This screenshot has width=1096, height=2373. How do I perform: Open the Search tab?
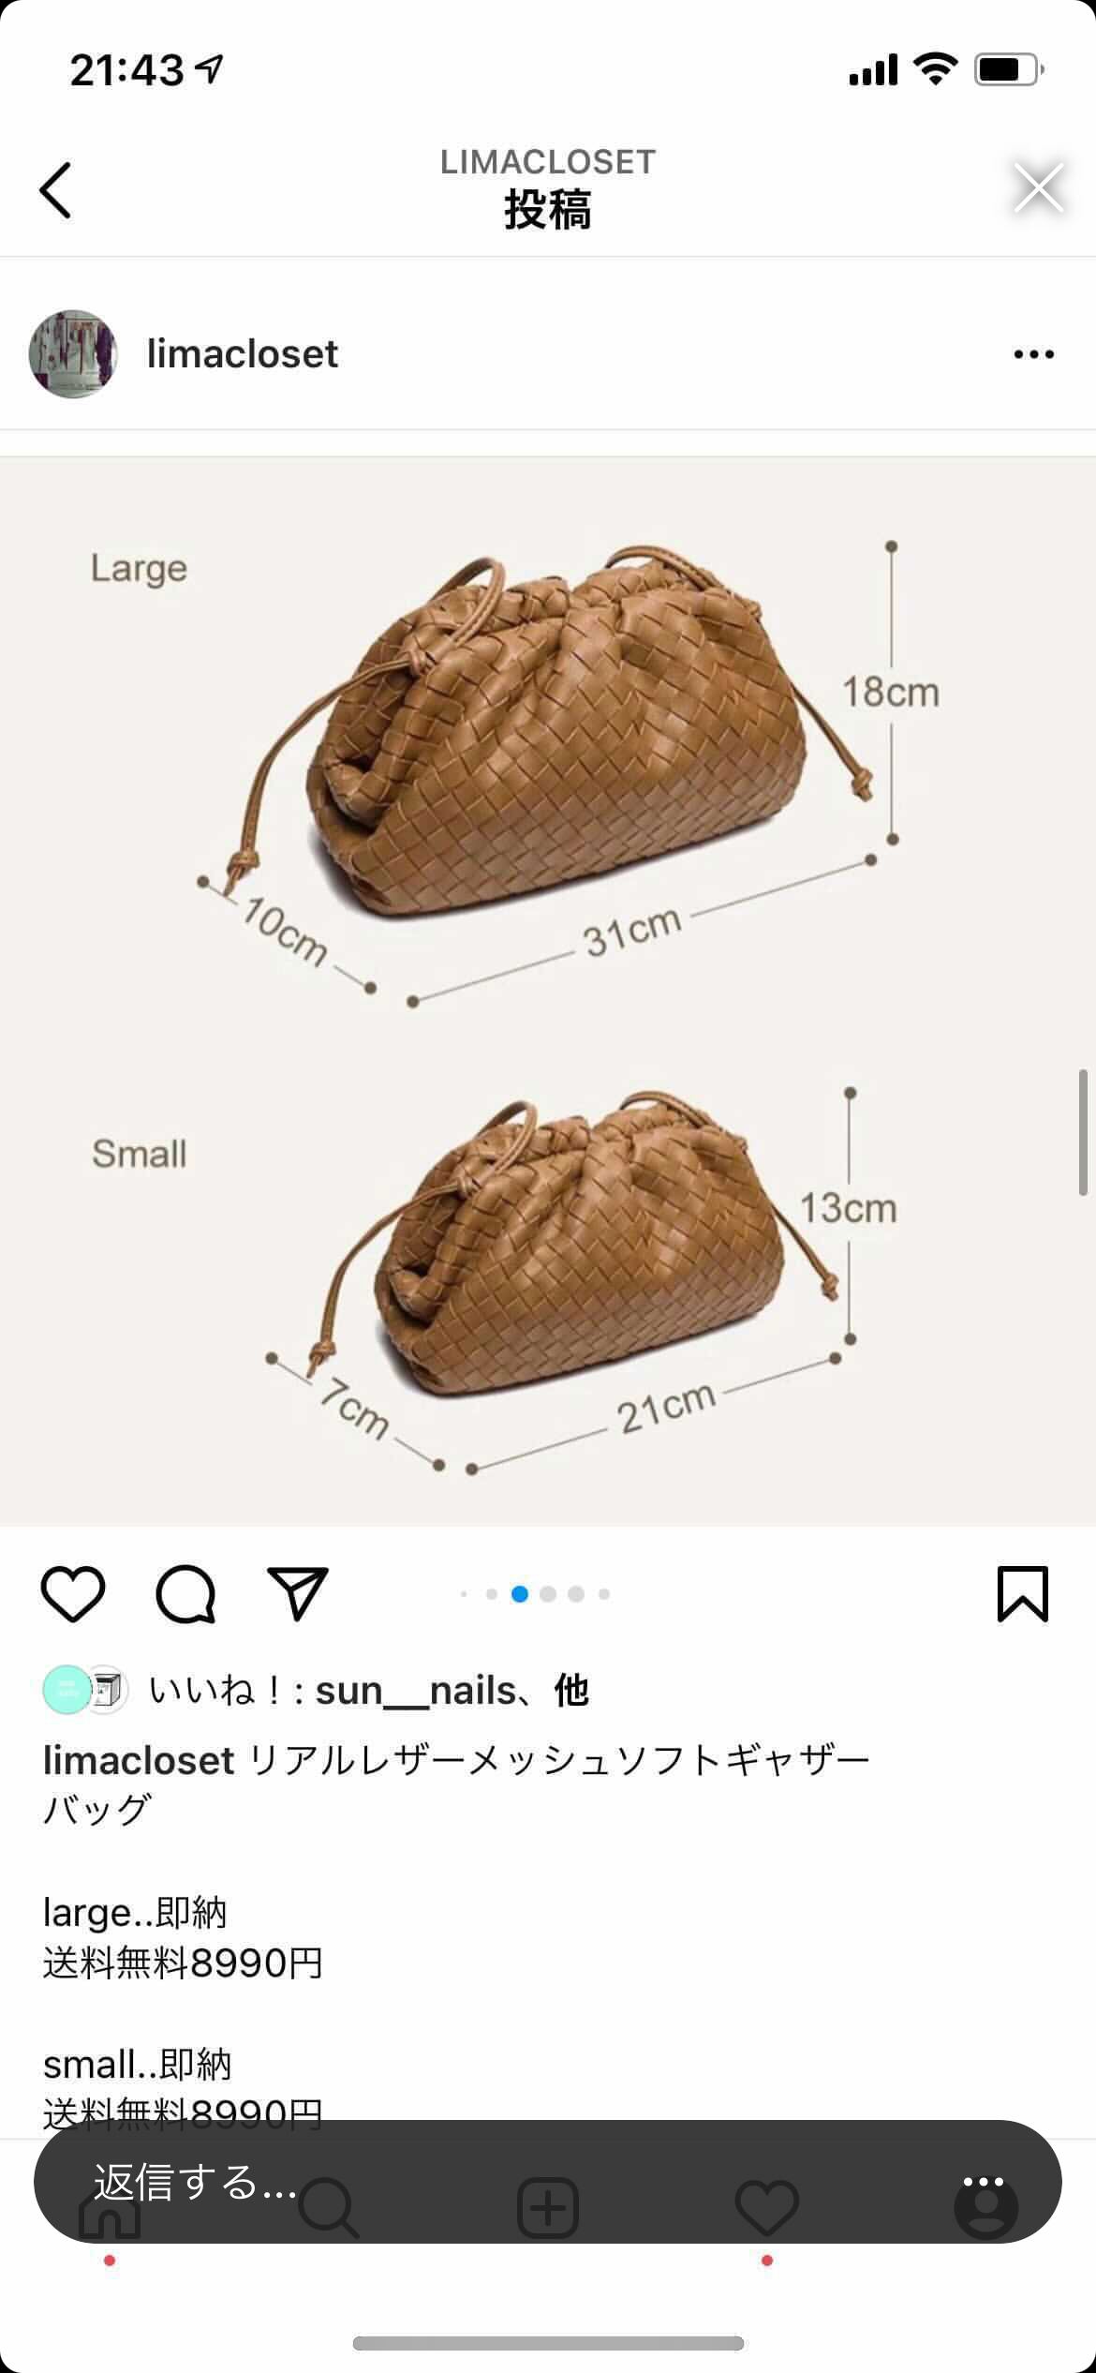tap(329, 2208)
